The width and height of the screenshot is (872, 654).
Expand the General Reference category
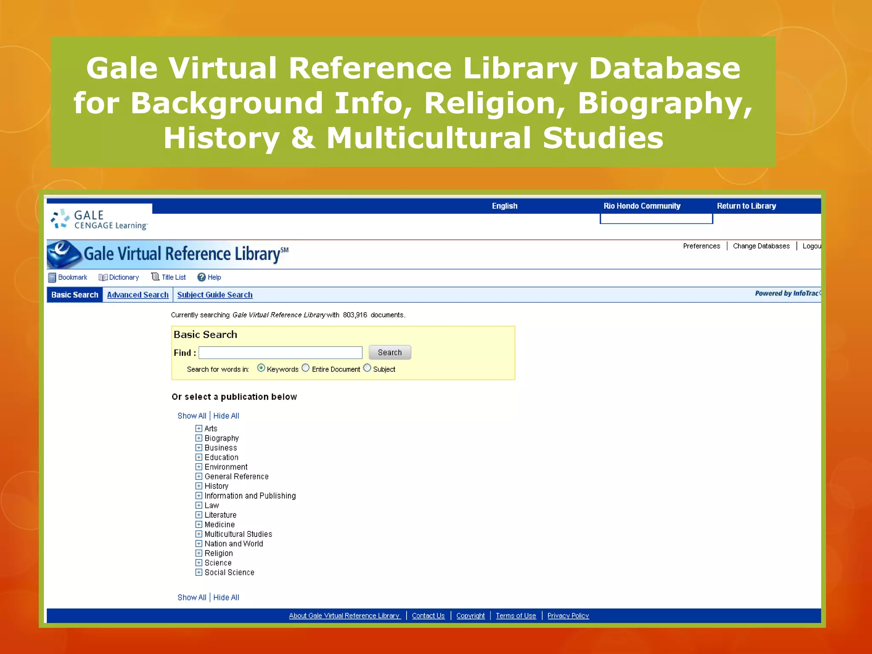coord(199,476)
